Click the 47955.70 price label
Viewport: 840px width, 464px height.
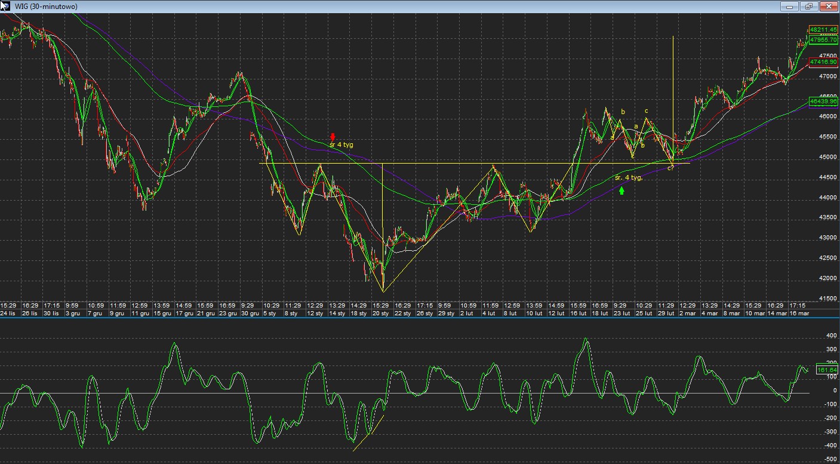coord(823,39)
